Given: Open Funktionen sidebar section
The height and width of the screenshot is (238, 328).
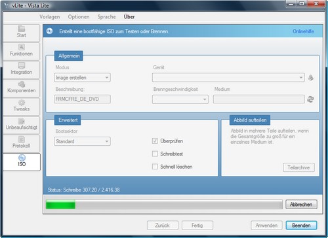Looking at the screenshot, I should (x=22, y=51).
